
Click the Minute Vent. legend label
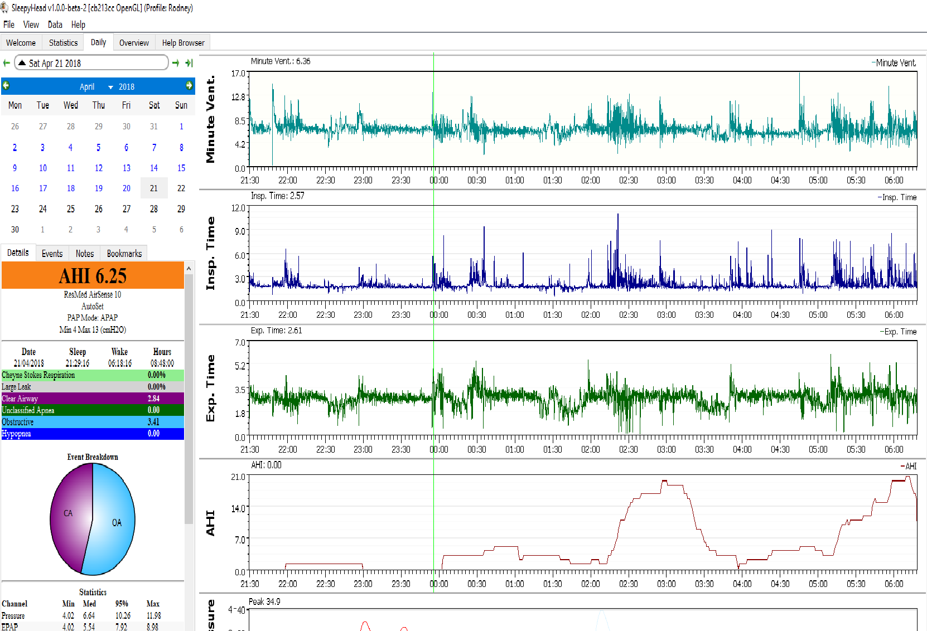click(x=894, y=63)
